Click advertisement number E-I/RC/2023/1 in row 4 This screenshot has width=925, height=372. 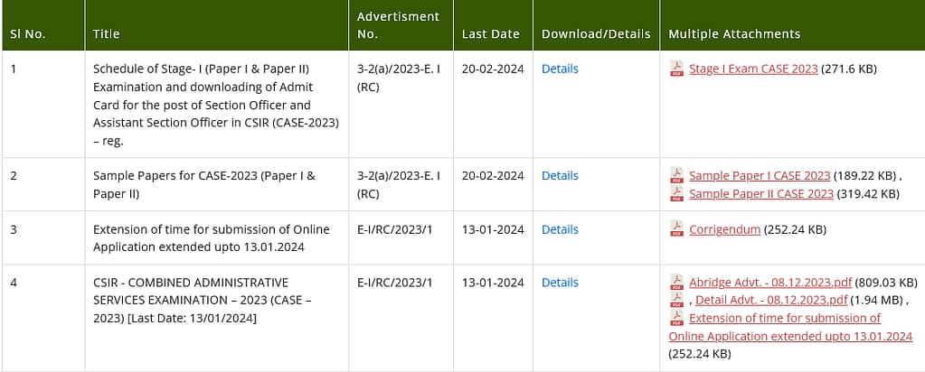click(394, 283)
